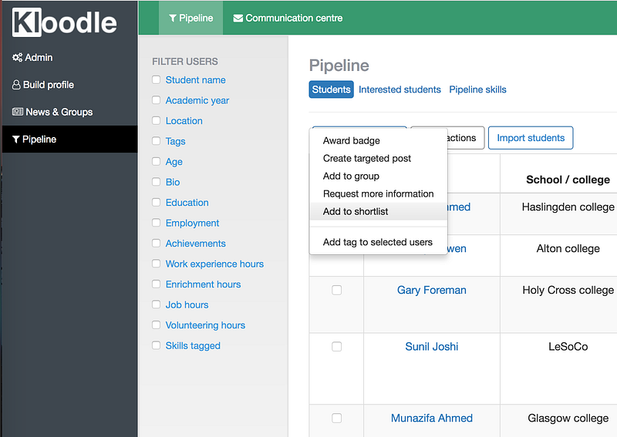Click the envelope icon for Communication centre
The width and height of the screenshot is (617, 437).
point(238,18)
